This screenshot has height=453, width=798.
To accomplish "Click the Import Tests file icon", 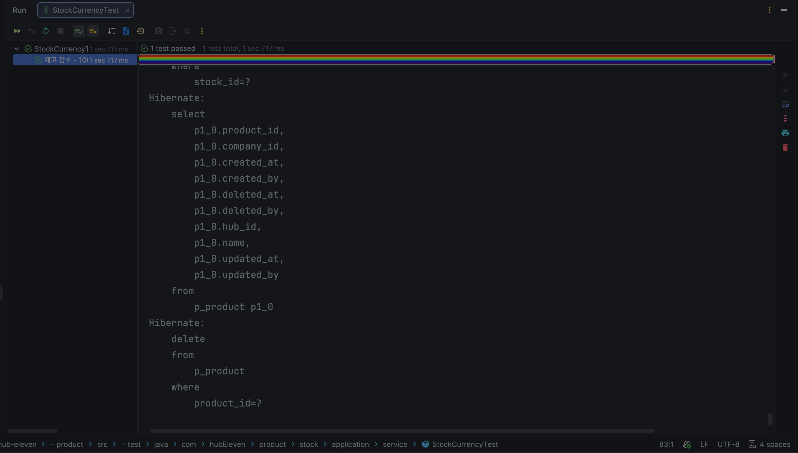I will coord(126,31).
